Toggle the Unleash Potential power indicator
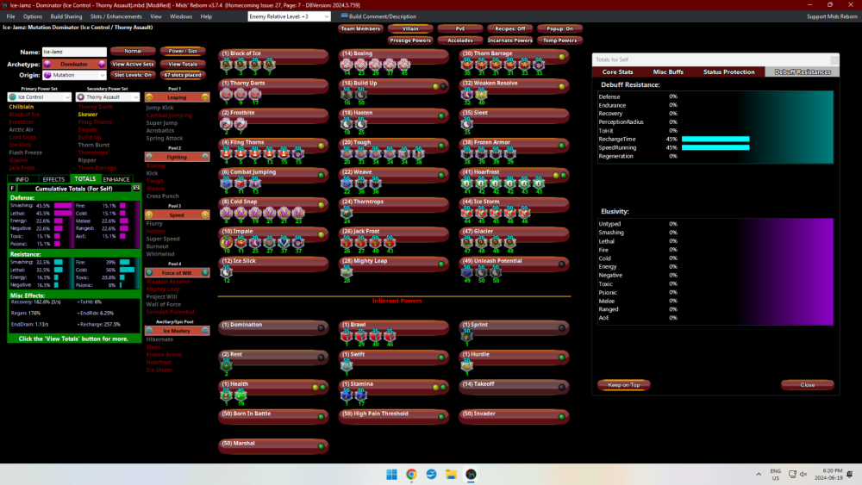Image resolution: width=862 pixels, height=485 pixels. tap(562, 264)
